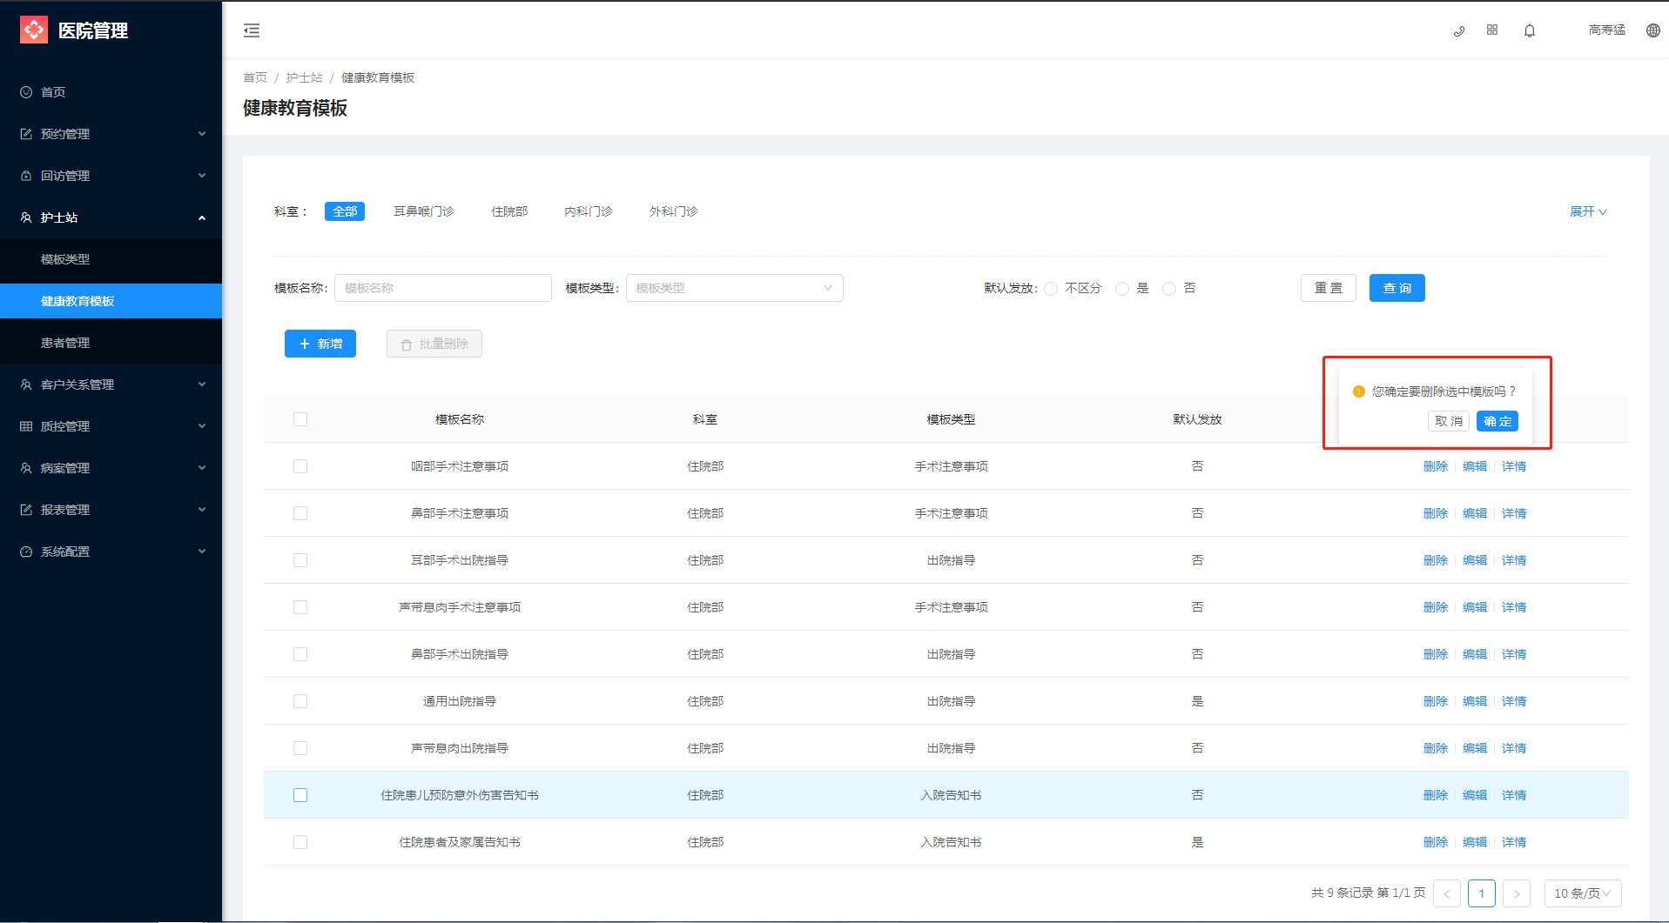Select the 否 radio option for 默认发放
The height and width of the screenshot is (923, 1669).
(x=1169, y=289)
